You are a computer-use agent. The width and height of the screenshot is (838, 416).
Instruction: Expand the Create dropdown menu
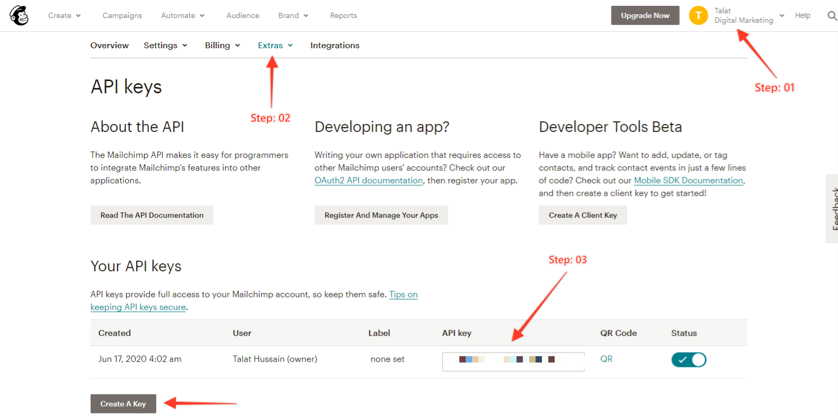click(x=64, y=15)
